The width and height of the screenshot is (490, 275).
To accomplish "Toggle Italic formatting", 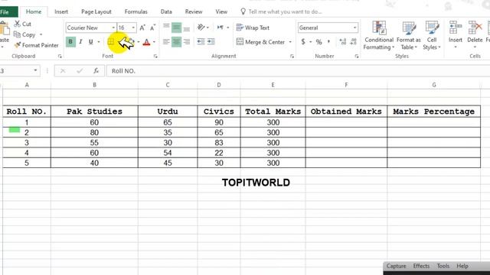I will 80,42.
